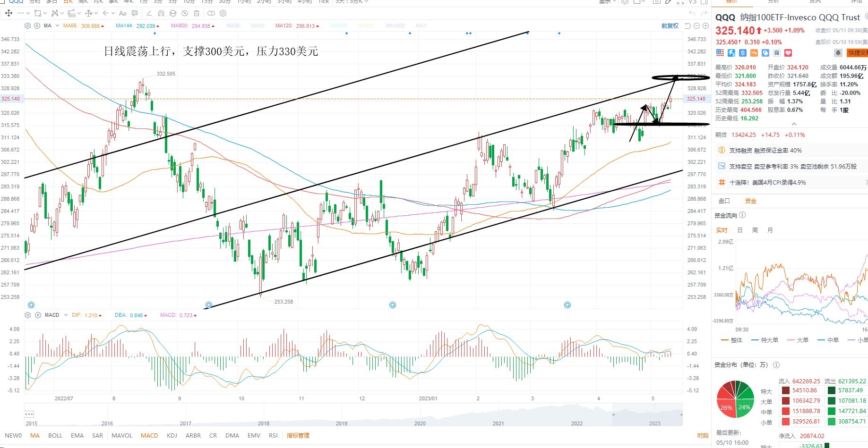The image size is (868, 448).
Task: Open the price alert bell icon
Action: pos(838,53)
